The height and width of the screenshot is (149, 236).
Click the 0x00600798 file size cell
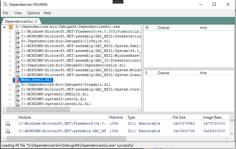tap(184, 131)
